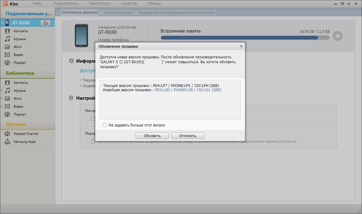This screenshot has height=214, width=362.
Task: Click the device disconnect icon next to GT-I9100
Action: click(x=45, y=23)
